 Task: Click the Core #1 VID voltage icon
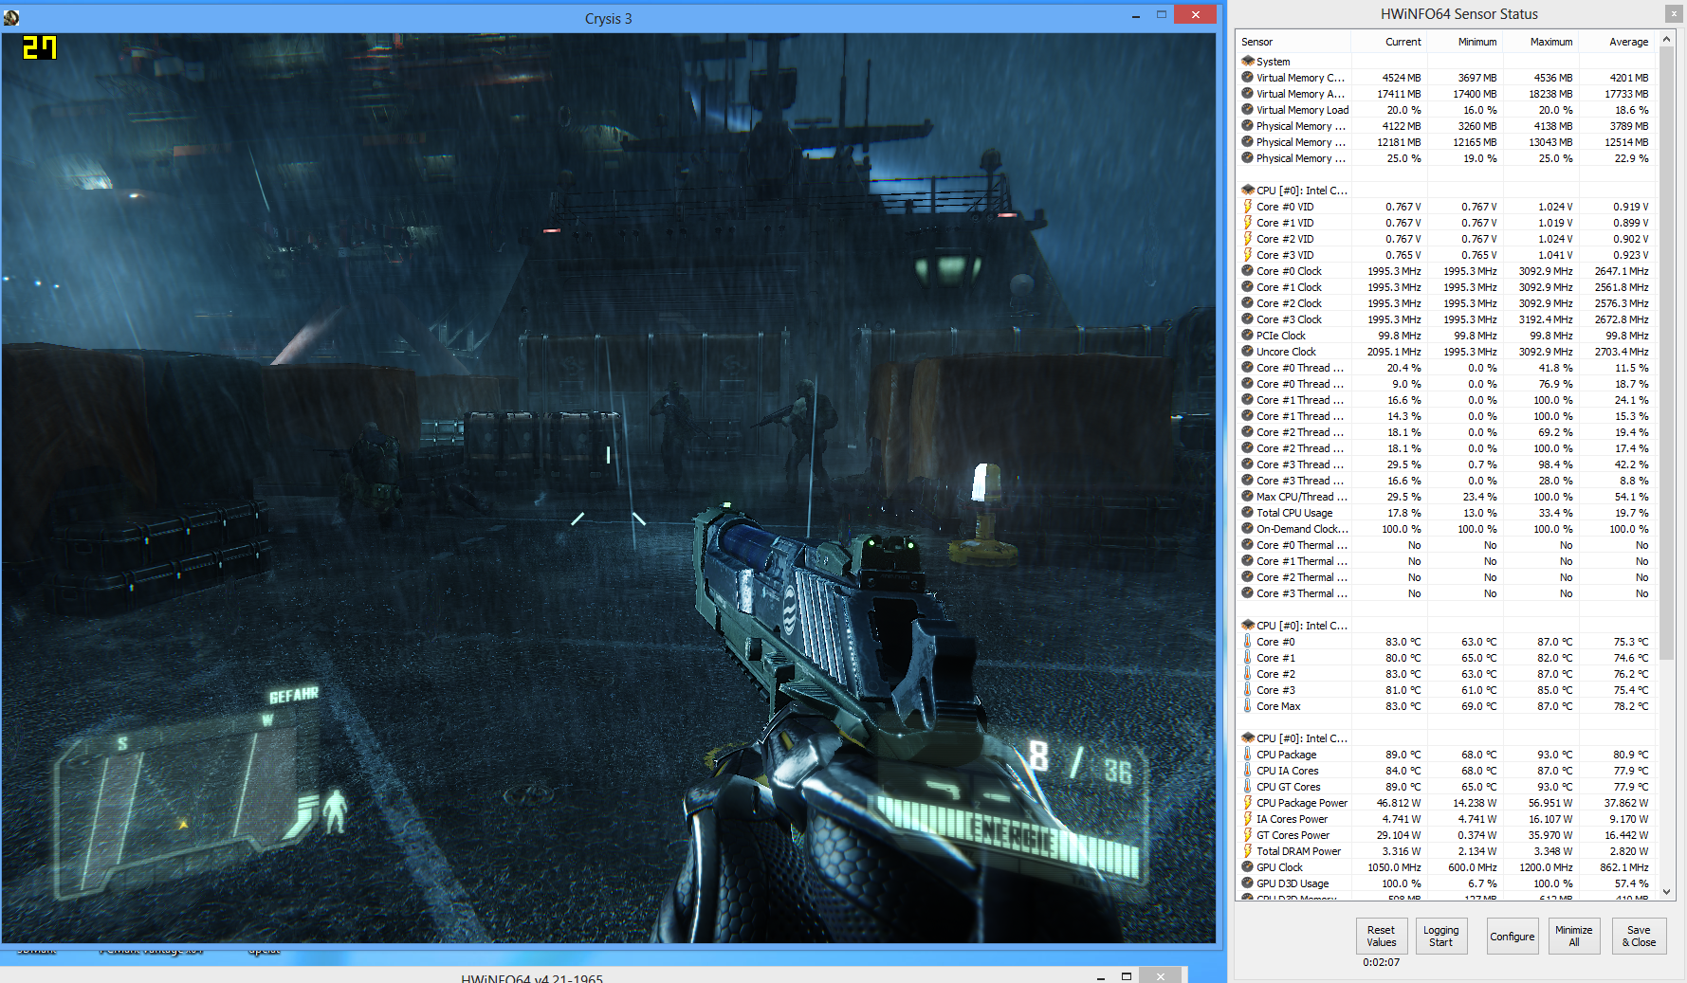tap(1248, 222)
